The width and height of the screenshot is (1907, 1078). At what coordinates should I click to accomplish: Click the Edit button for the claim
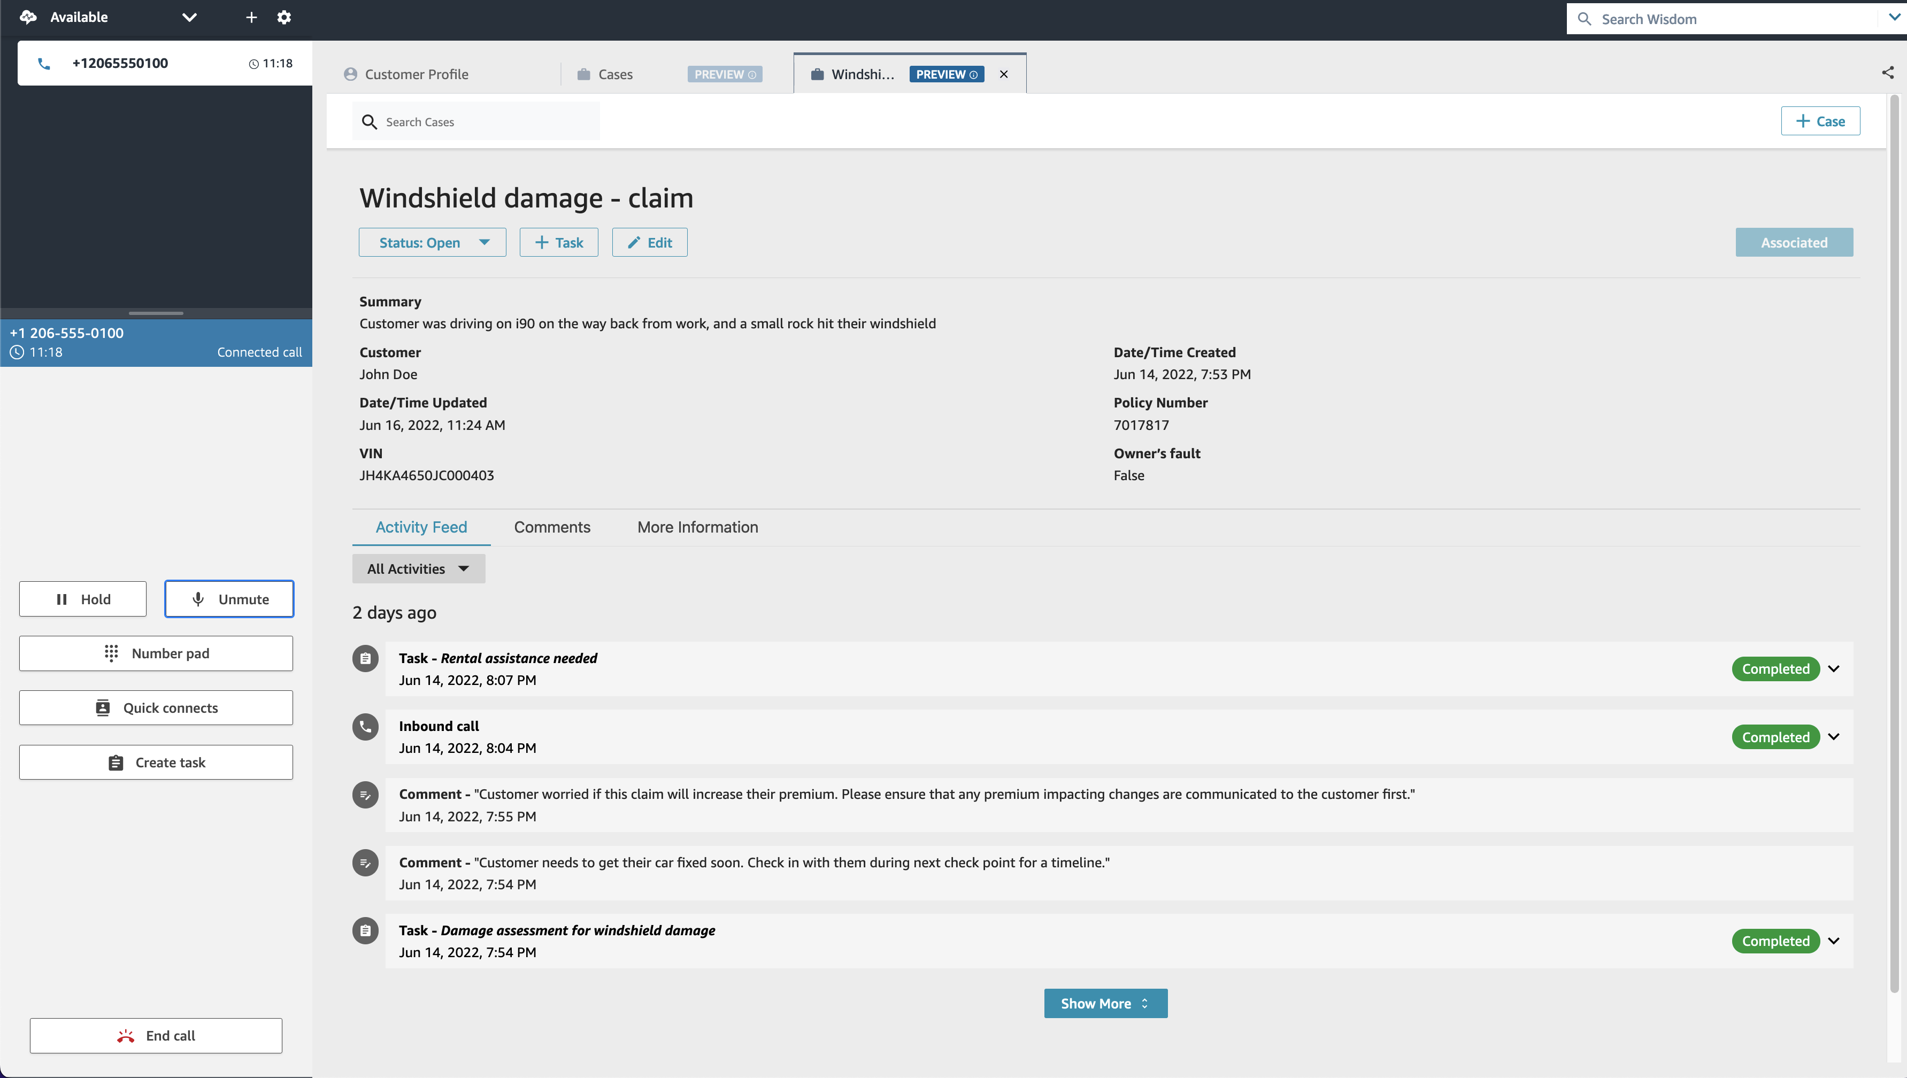(649, 242)
